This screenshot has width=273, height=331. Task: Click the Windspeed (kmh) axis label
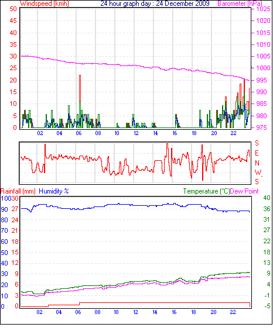click(45, 4)
